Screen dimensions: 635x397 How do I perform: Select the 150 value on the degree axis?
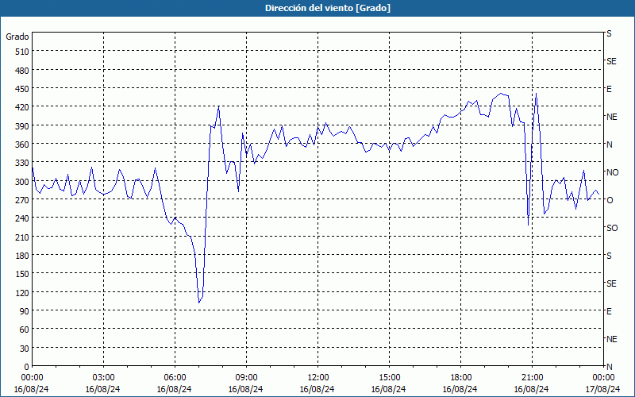22,274
